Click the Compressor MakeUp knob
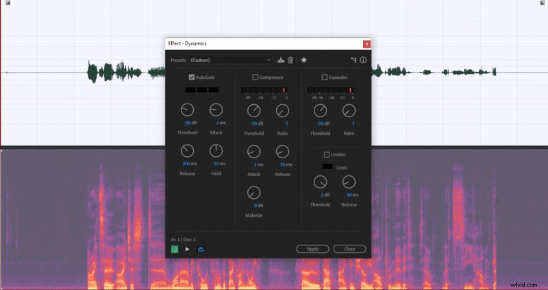 pyautogui.click(x=253, y=193)
